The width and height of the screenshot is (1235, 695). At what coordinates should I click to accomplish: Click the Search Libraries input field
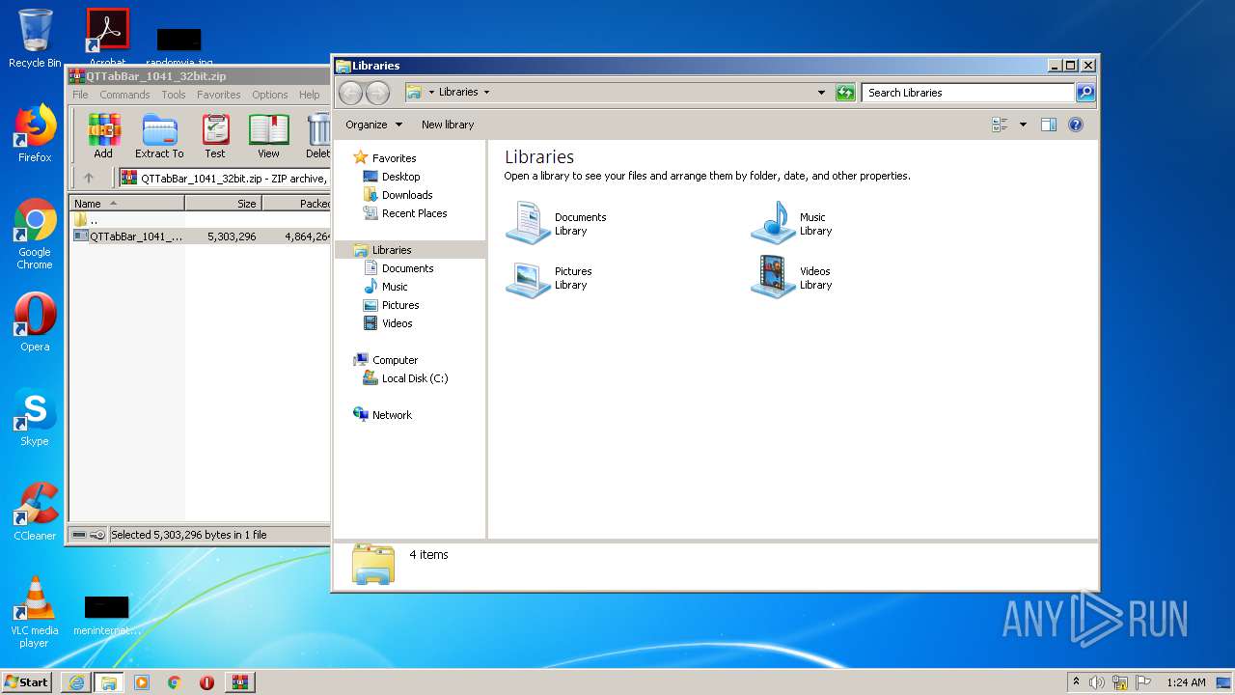[968, 93]
